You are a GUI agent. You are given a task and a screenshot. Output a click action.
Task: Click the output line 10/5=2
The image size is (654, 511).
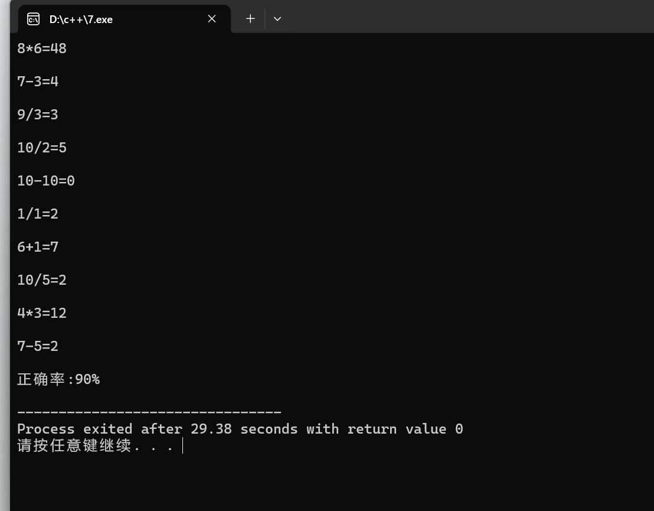click(42, 279)
